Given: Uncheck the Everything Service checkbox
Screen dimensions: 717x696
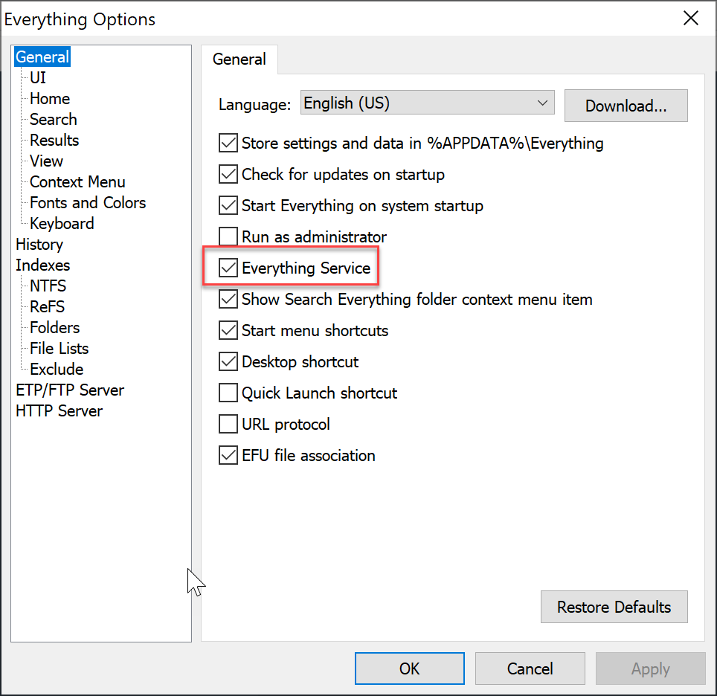Looking at the screenshot, I should click(228, 268).
